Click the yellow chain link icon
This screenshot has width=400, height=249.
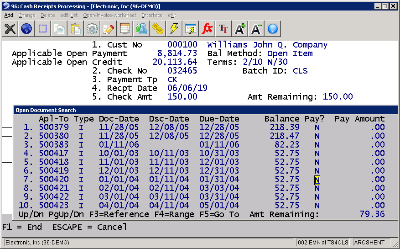pos(157,29)
